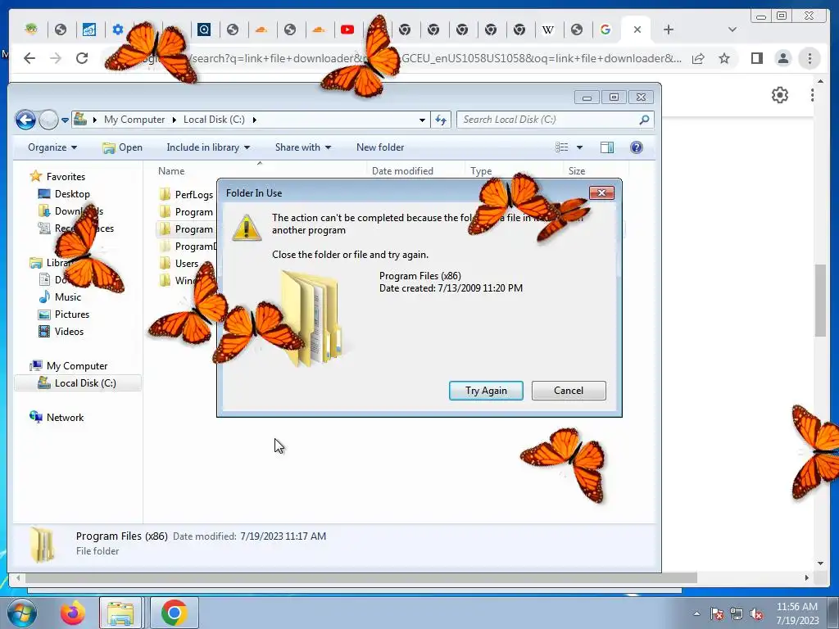The height and width of the screenshot is (629, 839).
Task: Toggle Chrome side panel icon
Action: pyautogui.click(x=756, y=58)
